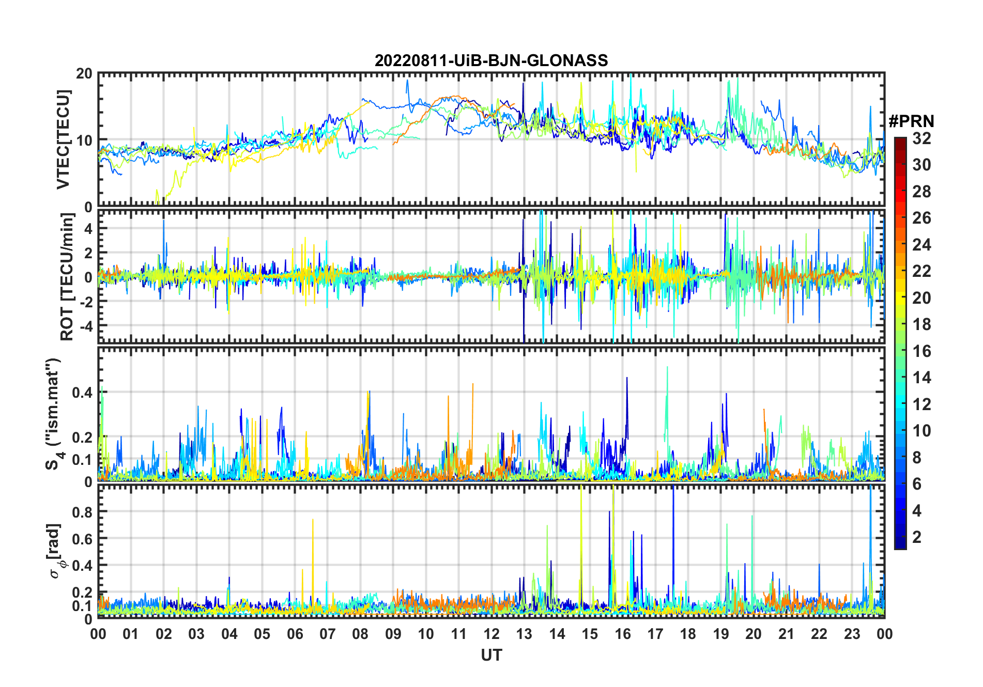The width and height of the screenshot is (983, 687).
Task: Click the 12 hour x-axis tick label
Action: (x=491, y=634)
